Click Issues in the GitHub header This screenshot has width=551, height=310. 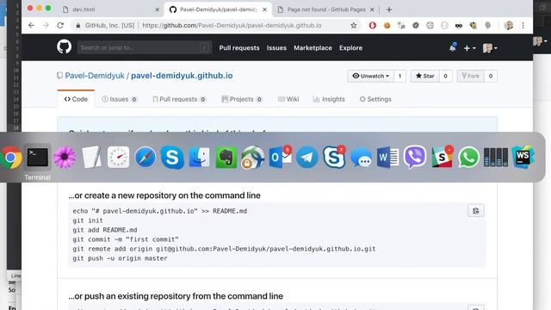pyautogui.click(x=276, y=48)
